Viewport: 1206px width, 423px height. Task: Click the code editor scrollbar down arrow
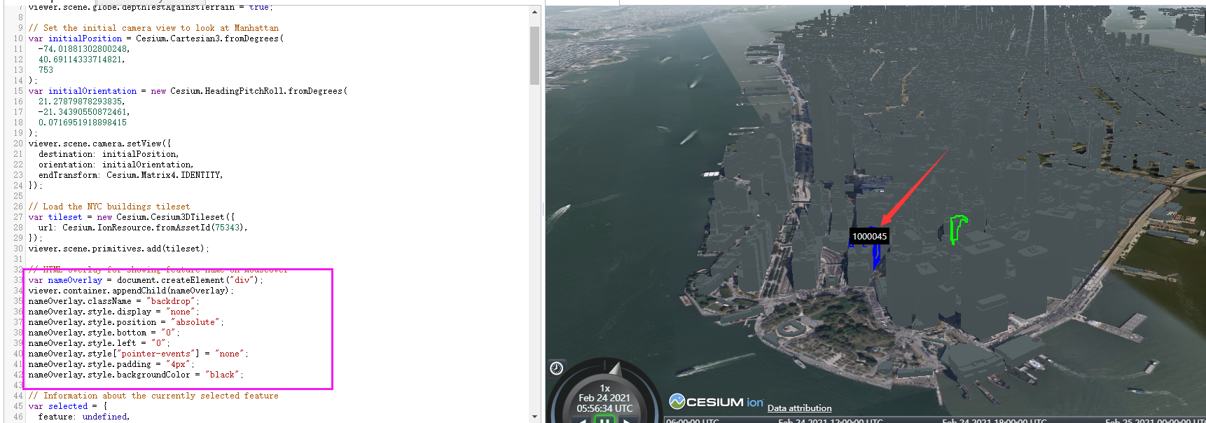pyautogui.click(x=535, y=417)
